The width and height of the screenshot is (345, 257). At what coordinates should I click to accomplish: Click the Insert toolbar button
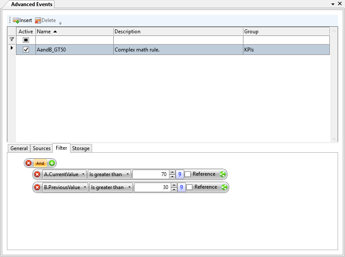point(22,20)
